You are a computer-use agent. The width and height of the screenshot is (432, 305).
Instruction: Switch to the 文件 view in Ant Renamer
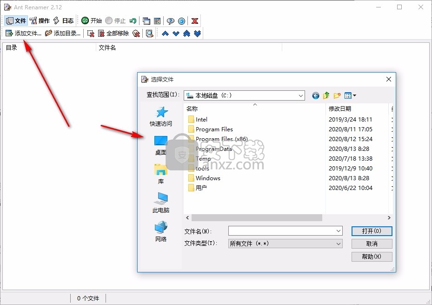click(16, 20)
